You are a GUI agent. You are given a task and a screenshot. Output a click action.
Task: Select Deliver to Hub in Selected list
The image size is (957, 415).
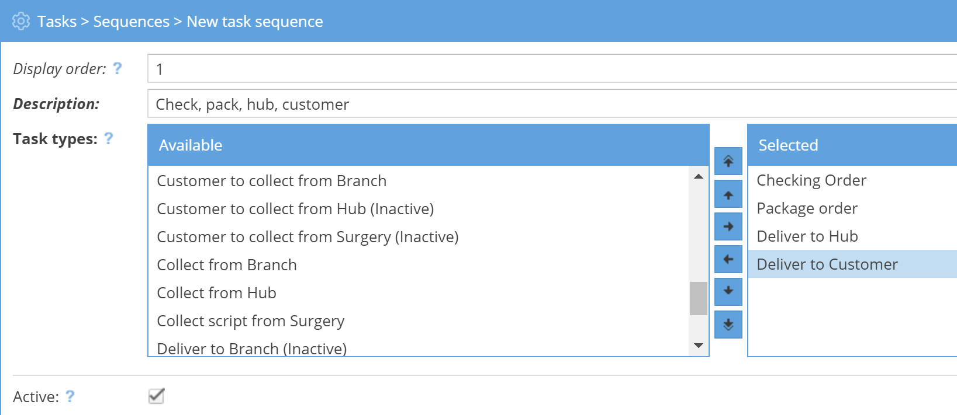point(807,236)
